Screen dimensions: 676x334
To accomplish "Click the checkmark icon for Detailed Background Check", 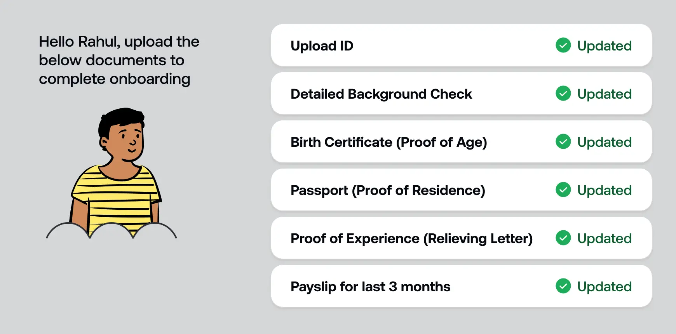I will 563,94.
